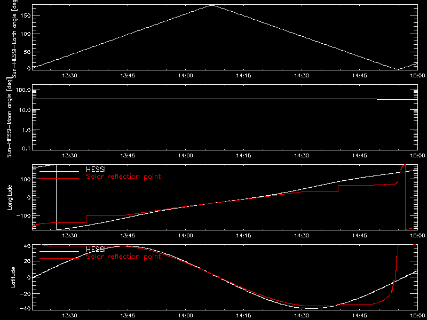The width and height of the screenshot is (427, 320).
Task: Click the Sun-HESSI-Moon angle axis title
Action: [x=10, y=117]
